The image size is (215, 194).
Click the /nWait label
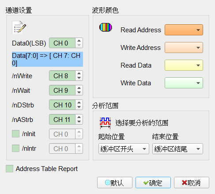tap(21, 91)
